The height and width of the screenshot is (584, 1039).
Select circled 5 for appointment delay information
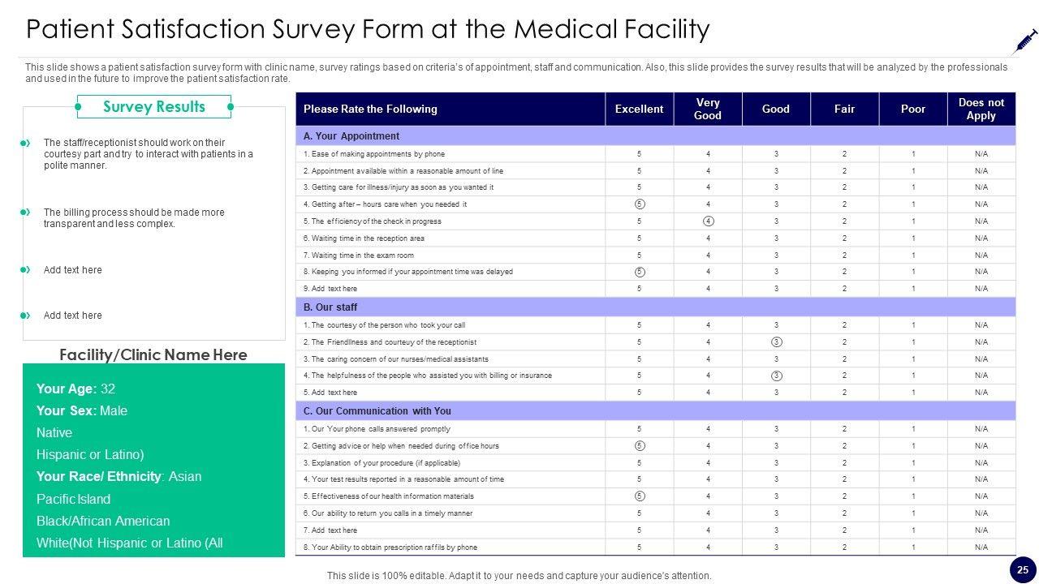pyautogui.click(x=640, y=272)
